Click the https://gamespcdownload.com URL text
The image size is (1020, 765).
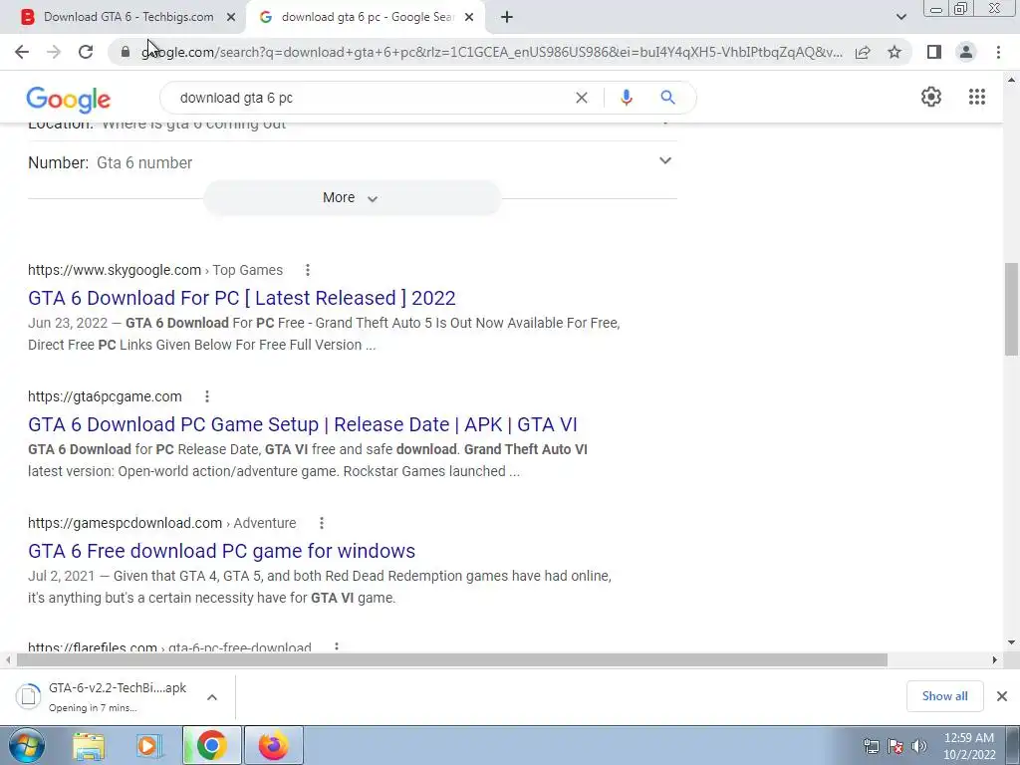coord(125,523)
